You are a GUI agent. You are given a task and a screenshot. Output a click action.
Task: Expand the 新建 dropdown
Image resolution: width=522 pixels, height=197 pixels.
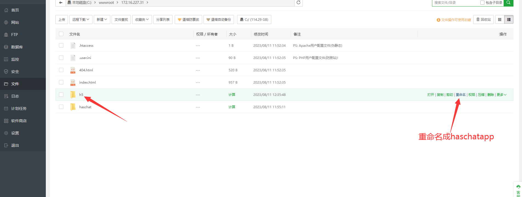coord(102,20)
